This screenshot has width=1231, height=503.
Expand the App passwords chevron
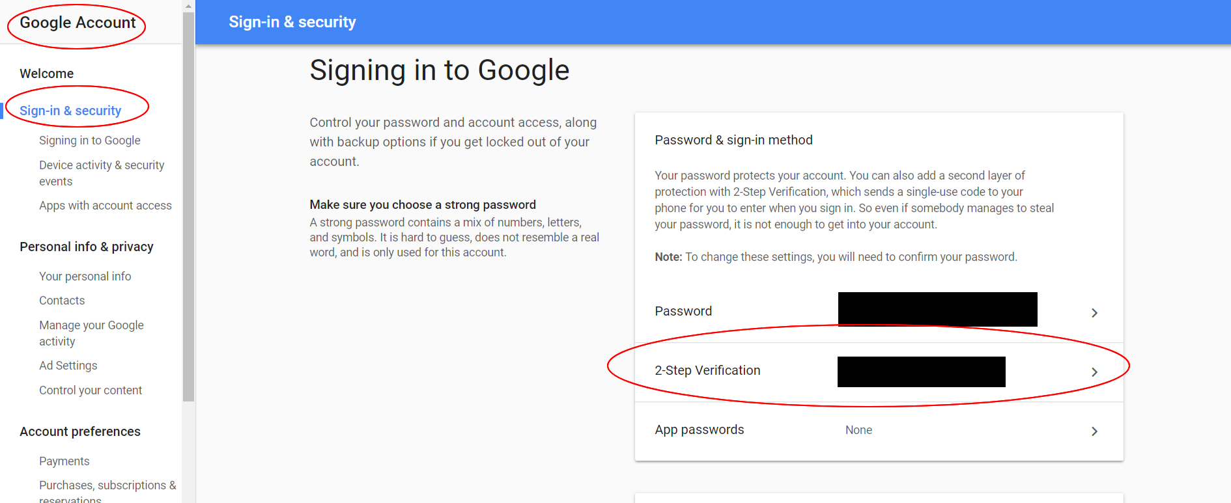[x=1094, y=431]
